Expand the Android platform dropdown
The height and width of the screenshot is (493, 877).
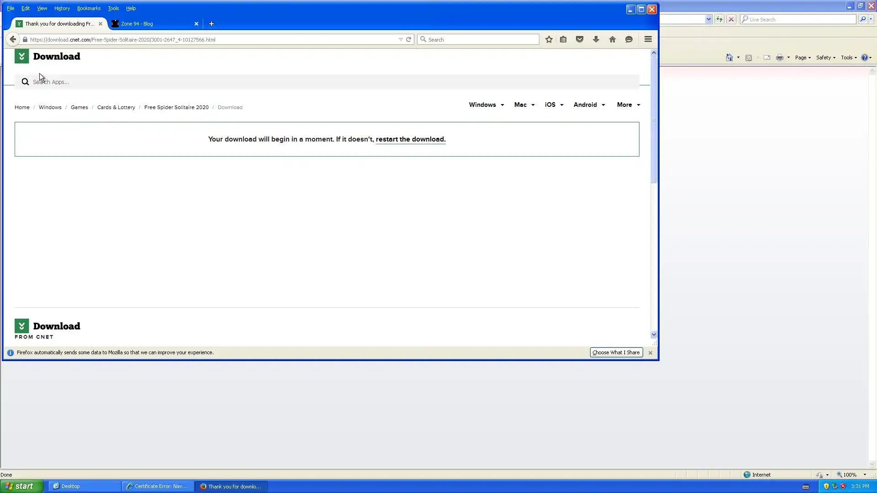pyautogui.click(x=589, y=105)
